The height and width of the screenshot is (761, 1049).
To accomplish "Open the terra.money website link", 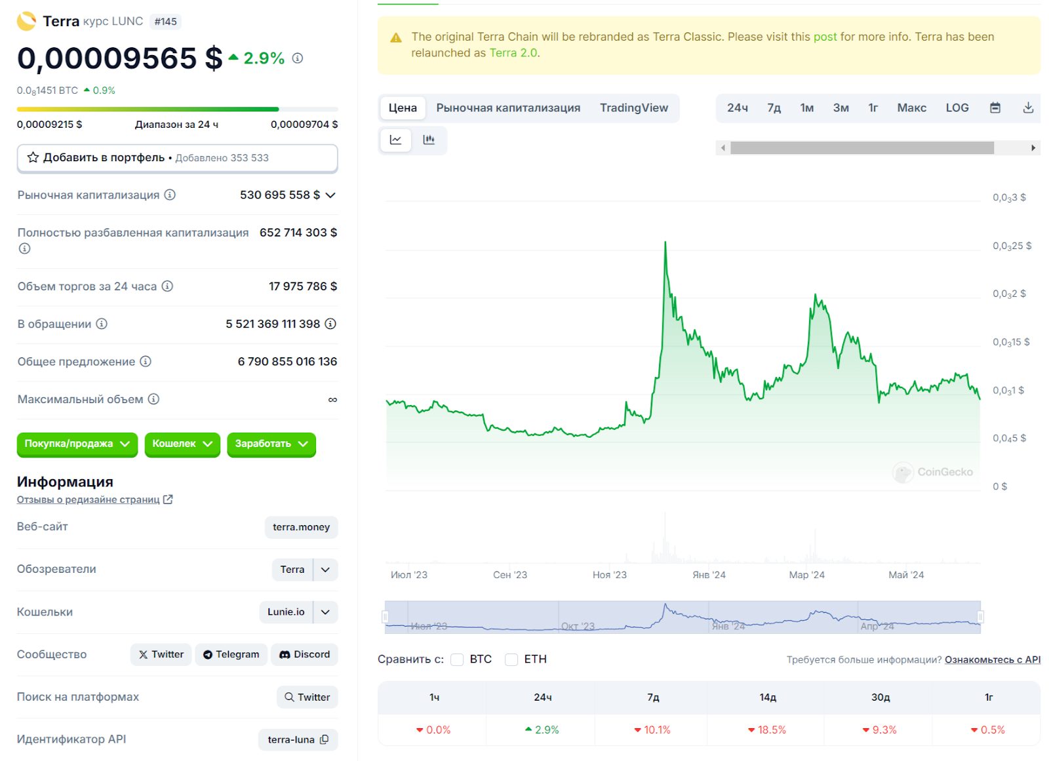I will pos(302,527).
